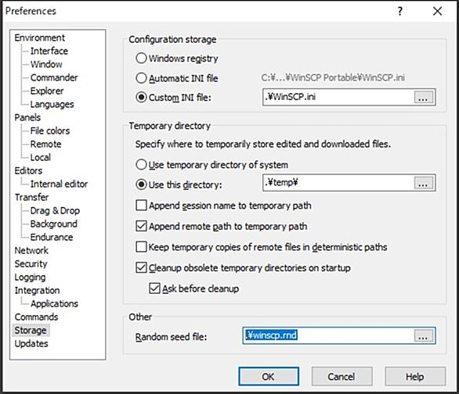
Task: Click the question mark help icon
Action: coord(400,12)
